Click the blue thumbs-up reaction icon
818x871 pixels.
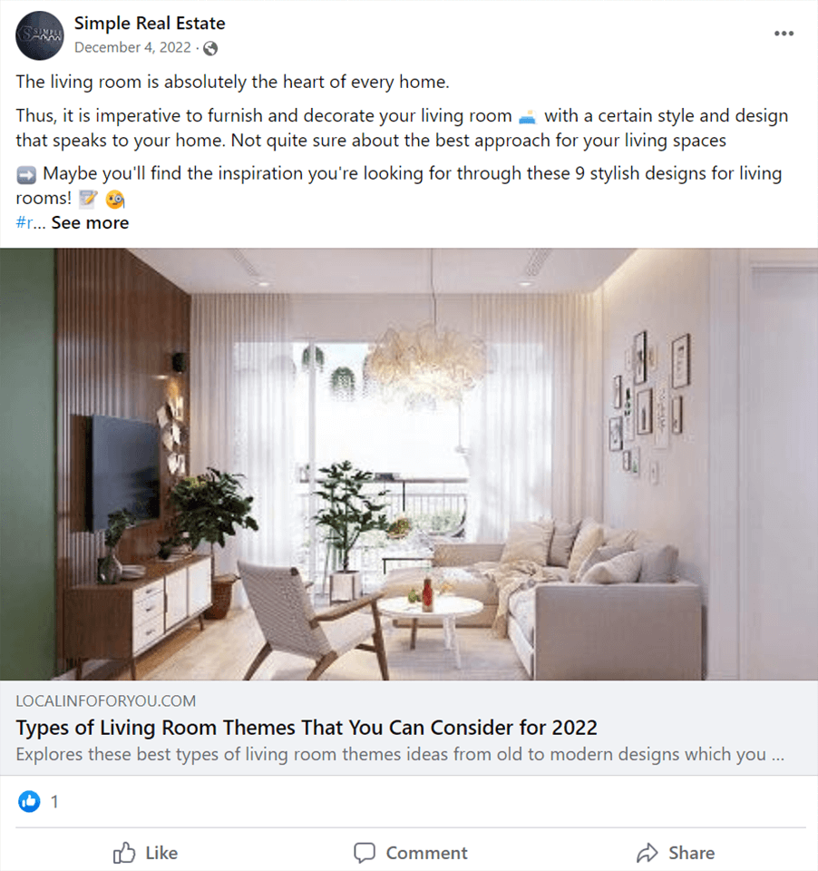29,801
